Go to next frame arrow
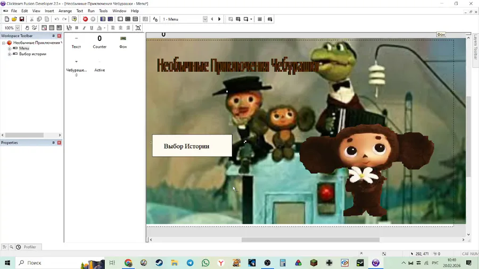Screen dimensions: 479x269 (219, 19)
